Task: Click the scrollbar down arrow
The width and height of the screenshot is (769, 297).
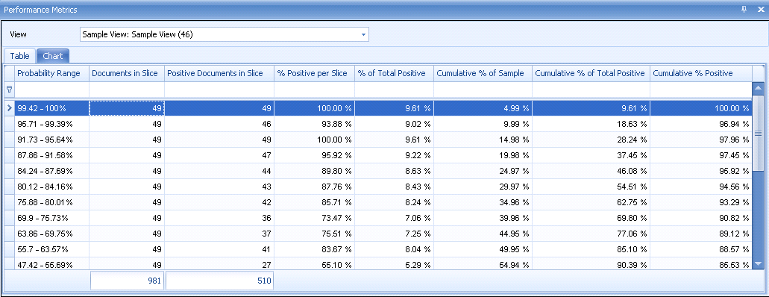Action: pyautogui.click(x=758, y=264)
